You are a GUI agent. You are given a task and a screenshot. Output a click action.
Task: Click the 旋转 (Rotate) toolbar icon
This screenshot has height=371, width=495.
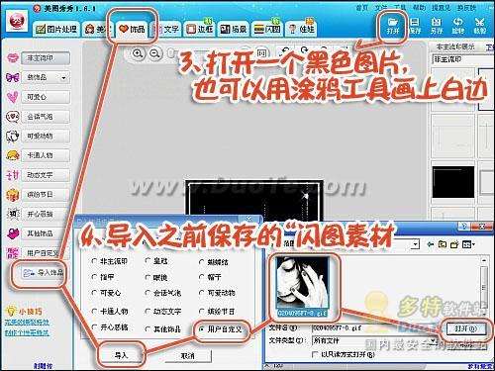click(457, 26)
